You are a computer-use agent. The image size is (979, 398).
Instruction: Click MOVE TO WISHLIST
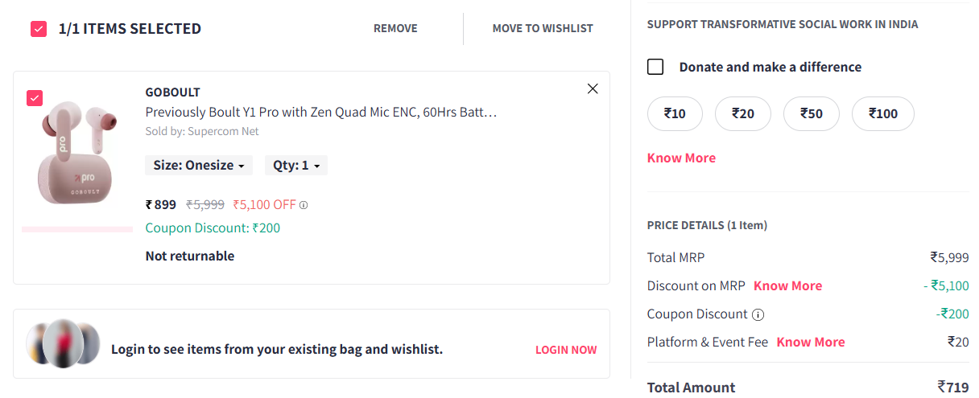[x=543, y=29]
